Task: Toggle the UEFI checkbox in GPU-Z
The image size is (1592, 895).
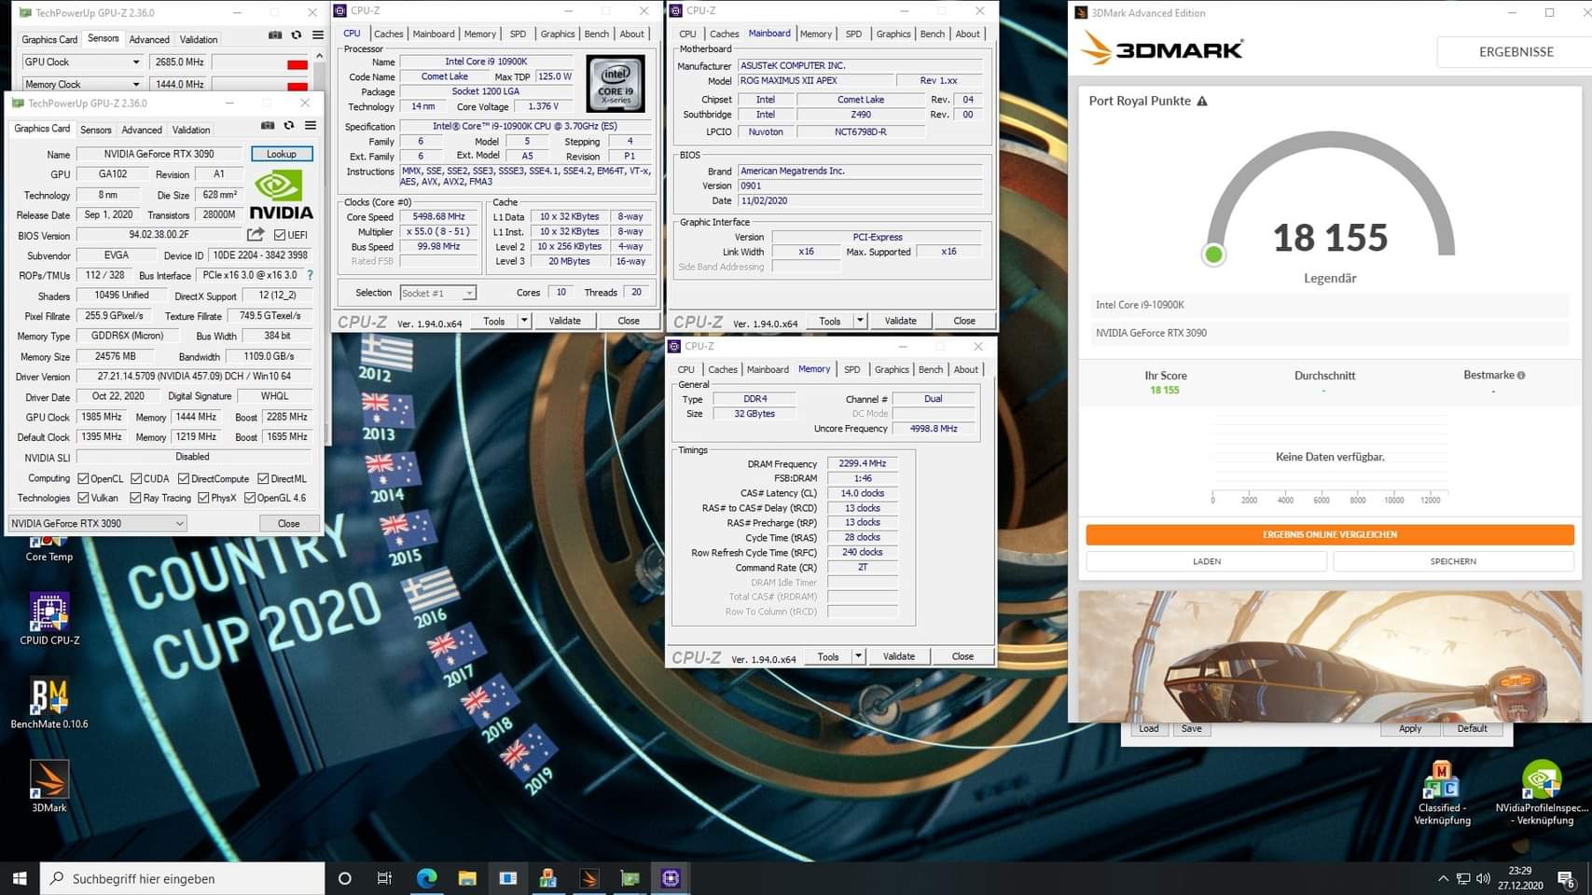Action: click(x=280, y=235)
